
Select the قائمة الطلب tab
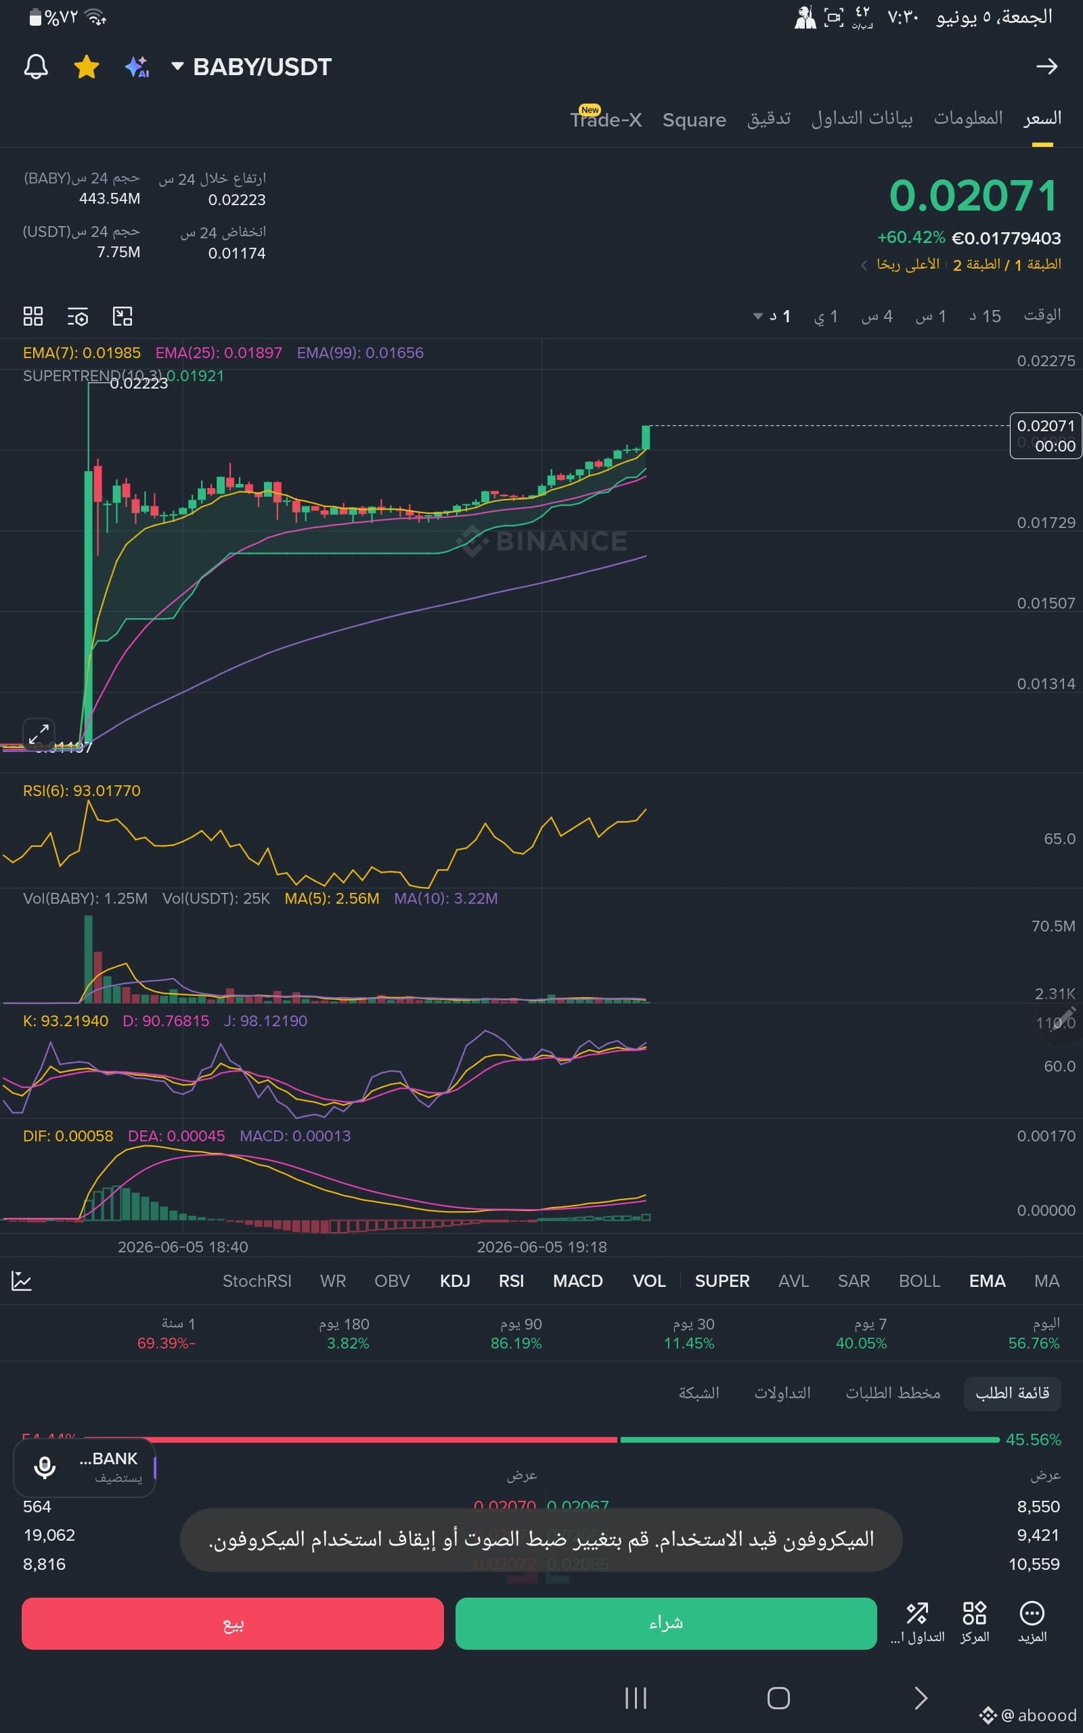[1012, 1393]
